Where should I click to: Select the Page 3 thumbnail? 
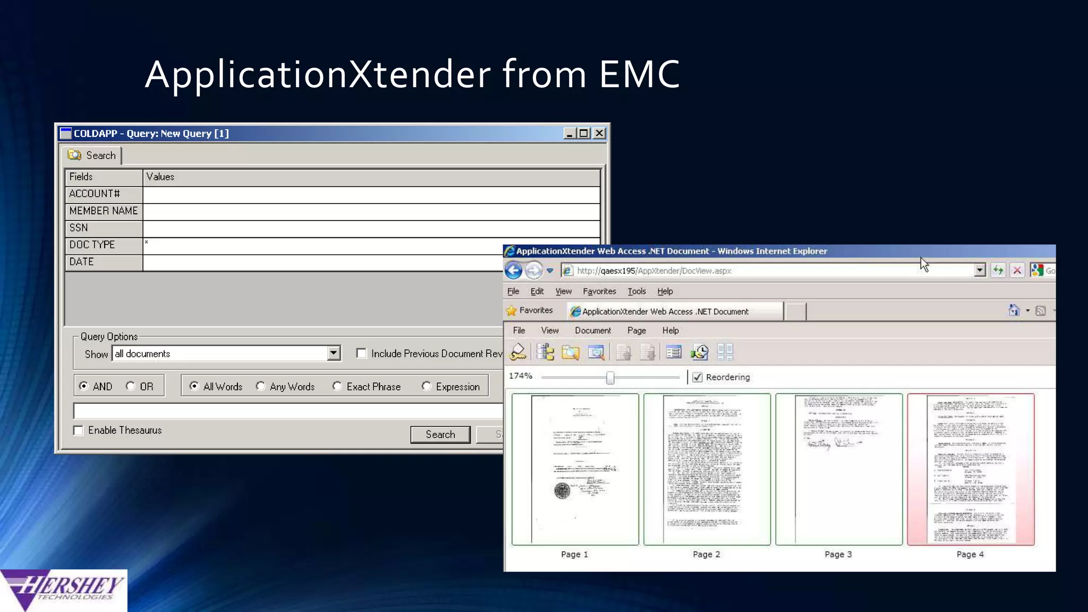coord(839,469)
